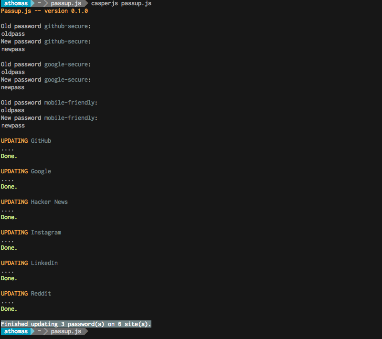The height and width of the screenshot is (339, 382).
Task: Click 'newpass' under New password github-secure
Action: click(13, 49)
